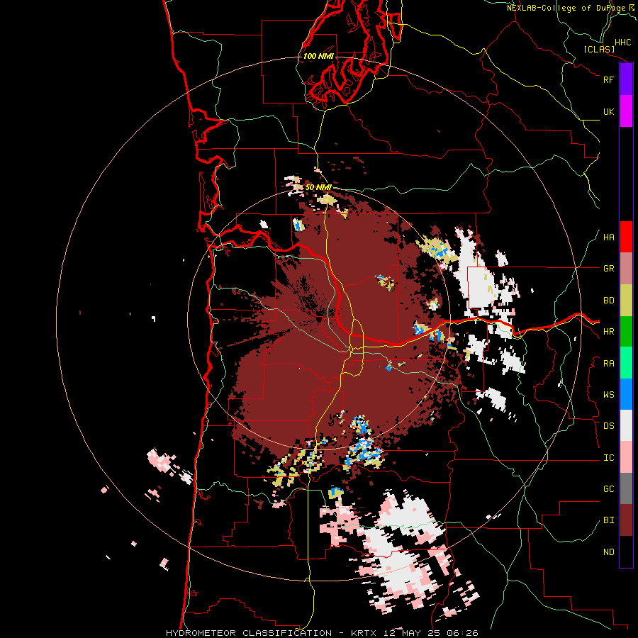
Task: Click the purple RF legend swatch
Action: pyautogui.click(x=626, y=79)
